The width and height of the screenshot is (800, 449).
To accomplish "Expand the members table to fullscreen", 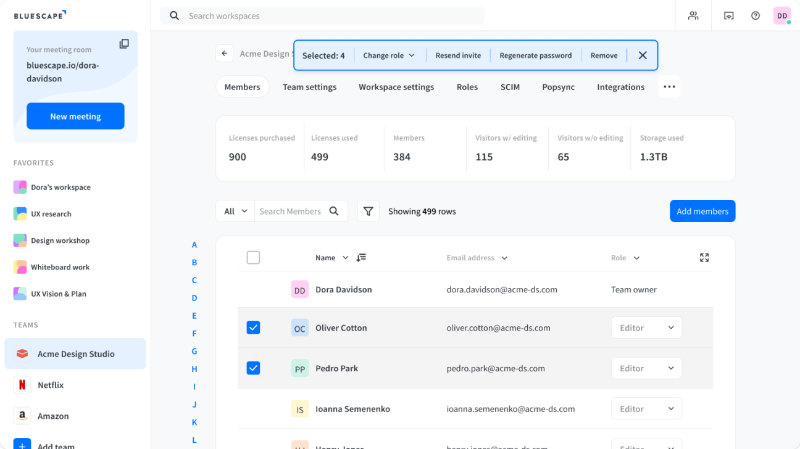I will (x=704, y=257).
